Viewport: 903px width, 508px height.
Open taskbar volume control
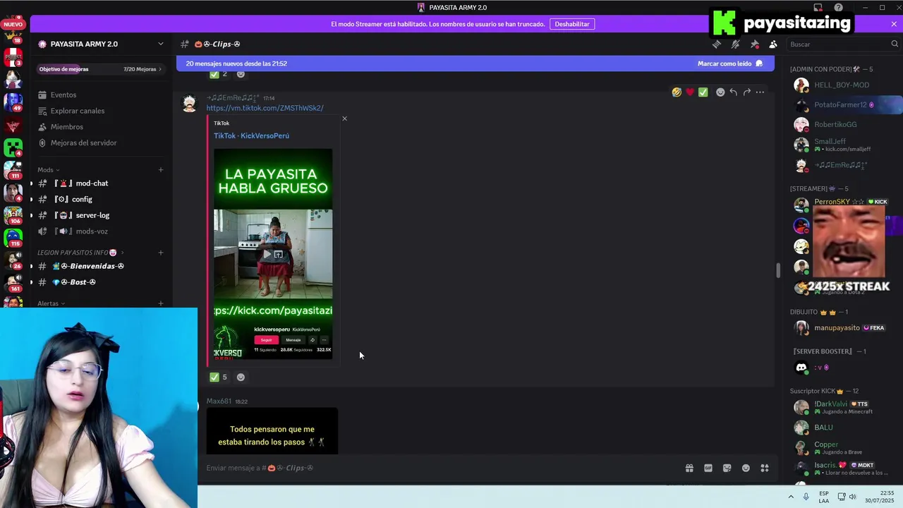pos(853,497)
